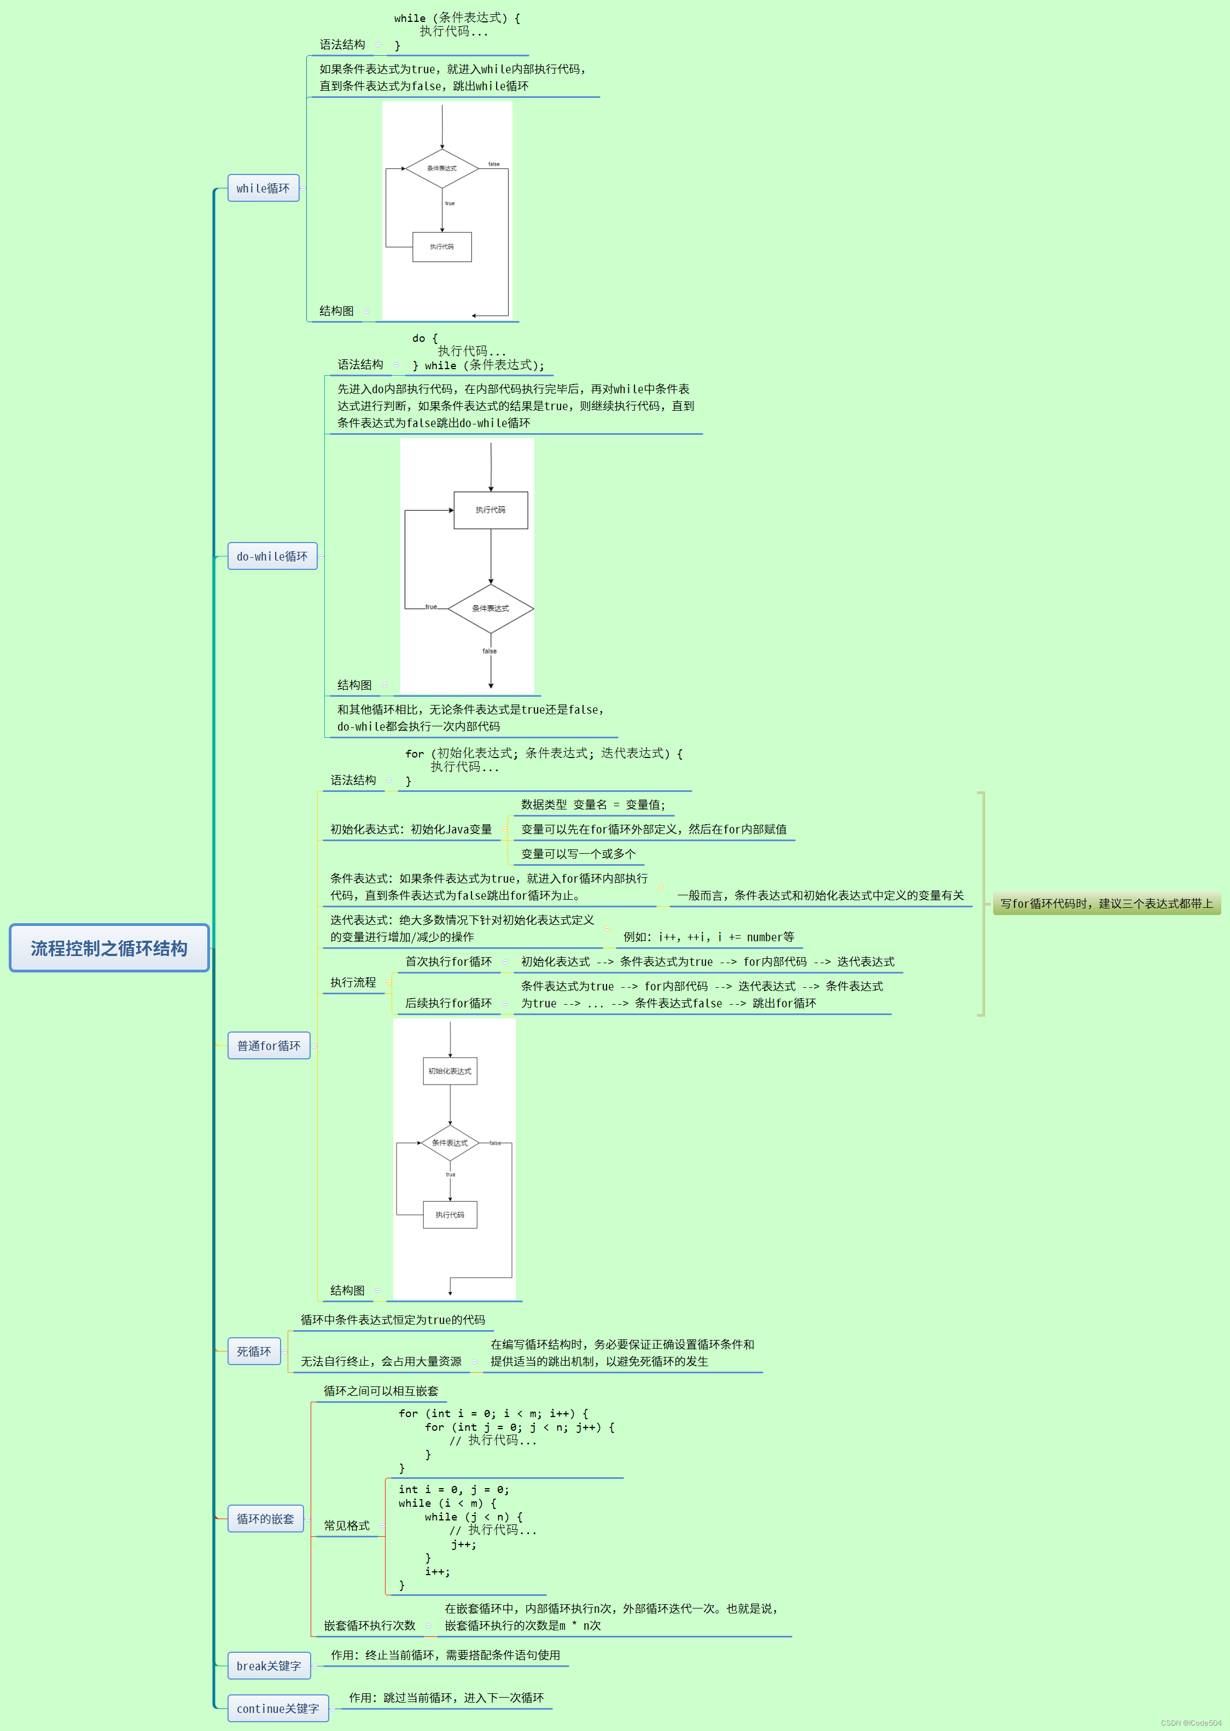
Task: Click the 死循环 node
Action: pyautogui.click(x=254, y=1351)
